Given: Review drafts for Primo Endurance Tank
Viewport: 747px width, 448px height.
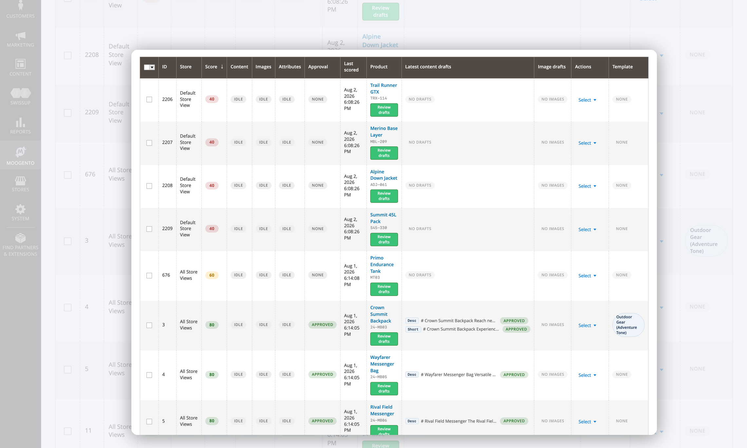Looking at the screenshot, I should click(x=384, y=289).
